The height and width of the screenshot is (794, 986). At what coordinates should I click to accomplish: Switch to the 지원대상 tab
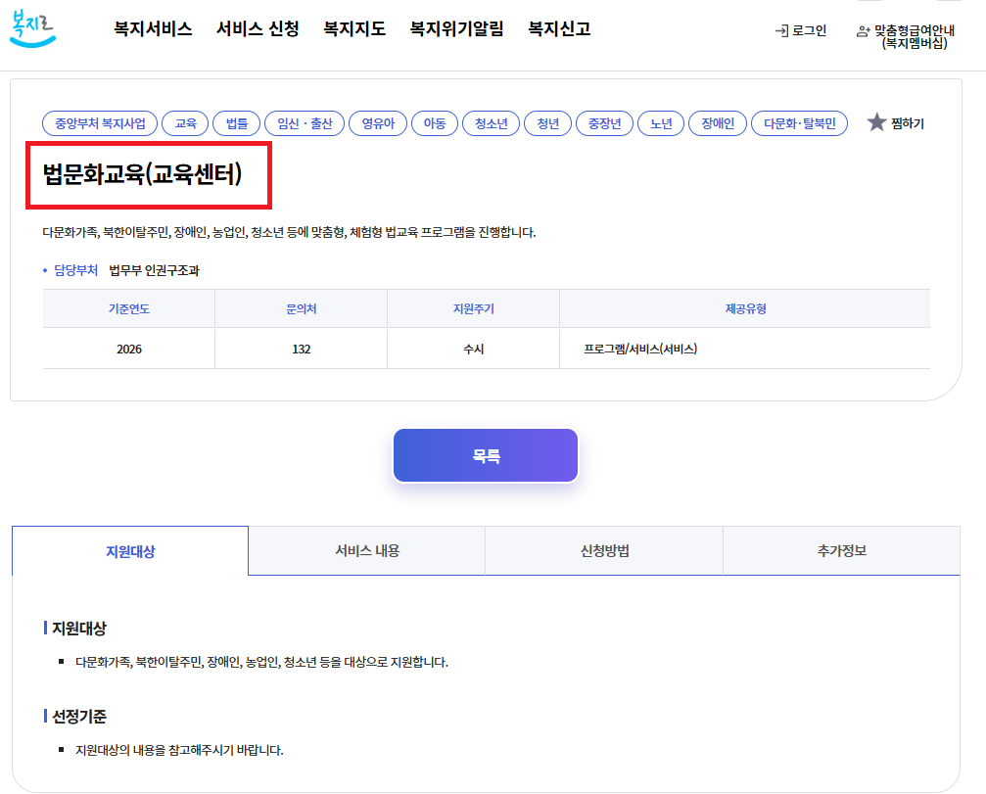click(130, 551)
